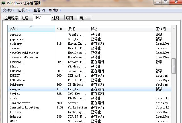Select the KtmRm service row

[90, 99]
